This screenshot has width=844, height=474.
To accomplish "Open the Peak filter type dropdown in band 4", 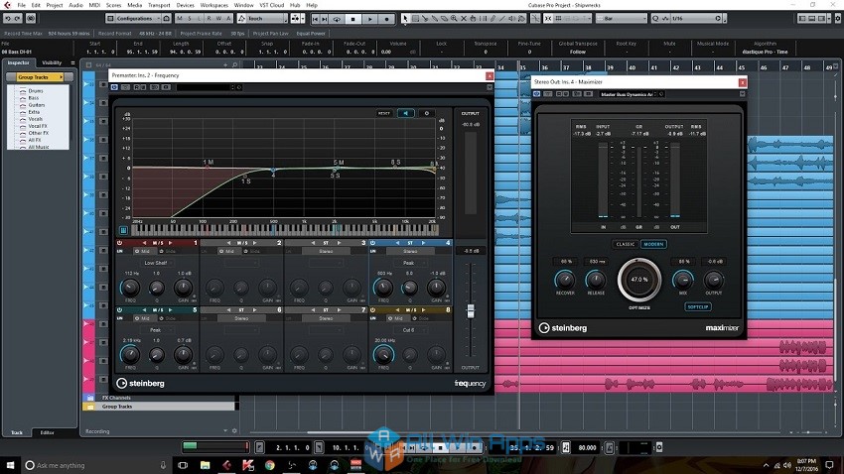I will coord(409,263).
